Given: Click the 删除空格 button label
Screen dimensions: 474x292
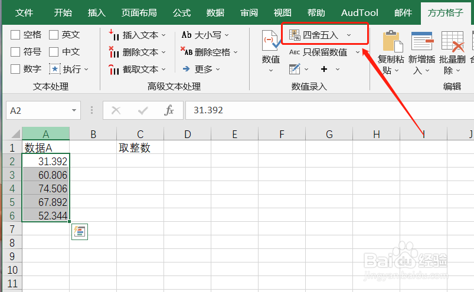Looking at the screenshot, I should coord(213,53).
